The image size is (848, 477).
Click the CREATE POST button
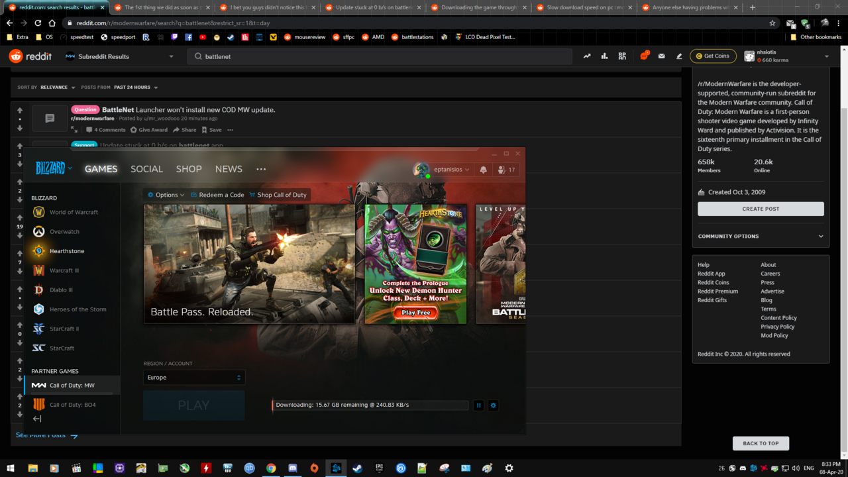[761, 209]
